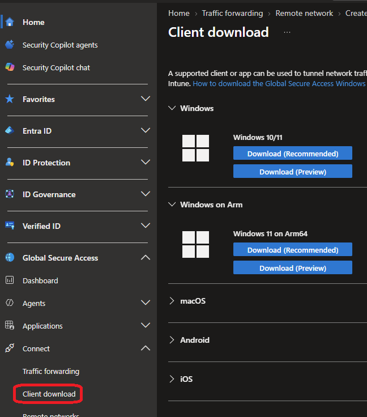Click the Favorites star icon
This screenshot has width=367, height=417.
coord(10,99)
